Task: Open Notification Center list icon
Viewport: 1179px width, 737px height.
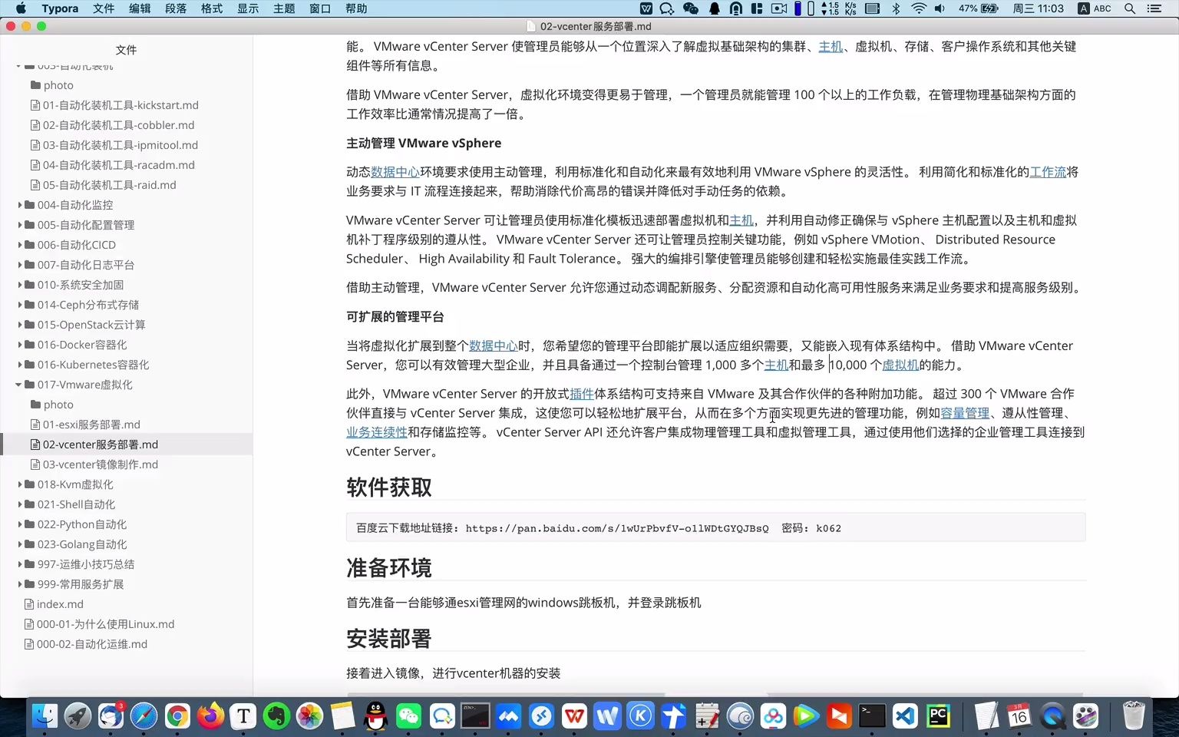Action: [x=1154, y=8]
